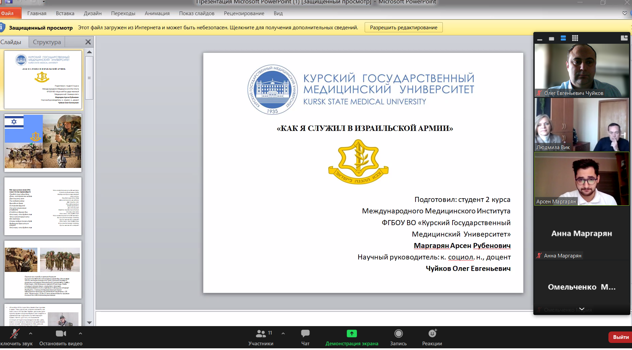
Task: Select slide 2 thumbnail with Israeli flag
Action: tap(43, 143)
